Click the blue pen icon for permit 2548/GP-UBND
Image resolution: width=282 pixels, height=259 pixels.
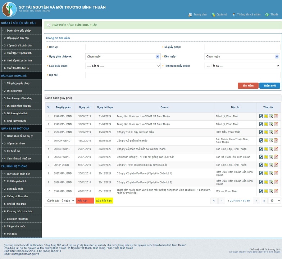261,116
